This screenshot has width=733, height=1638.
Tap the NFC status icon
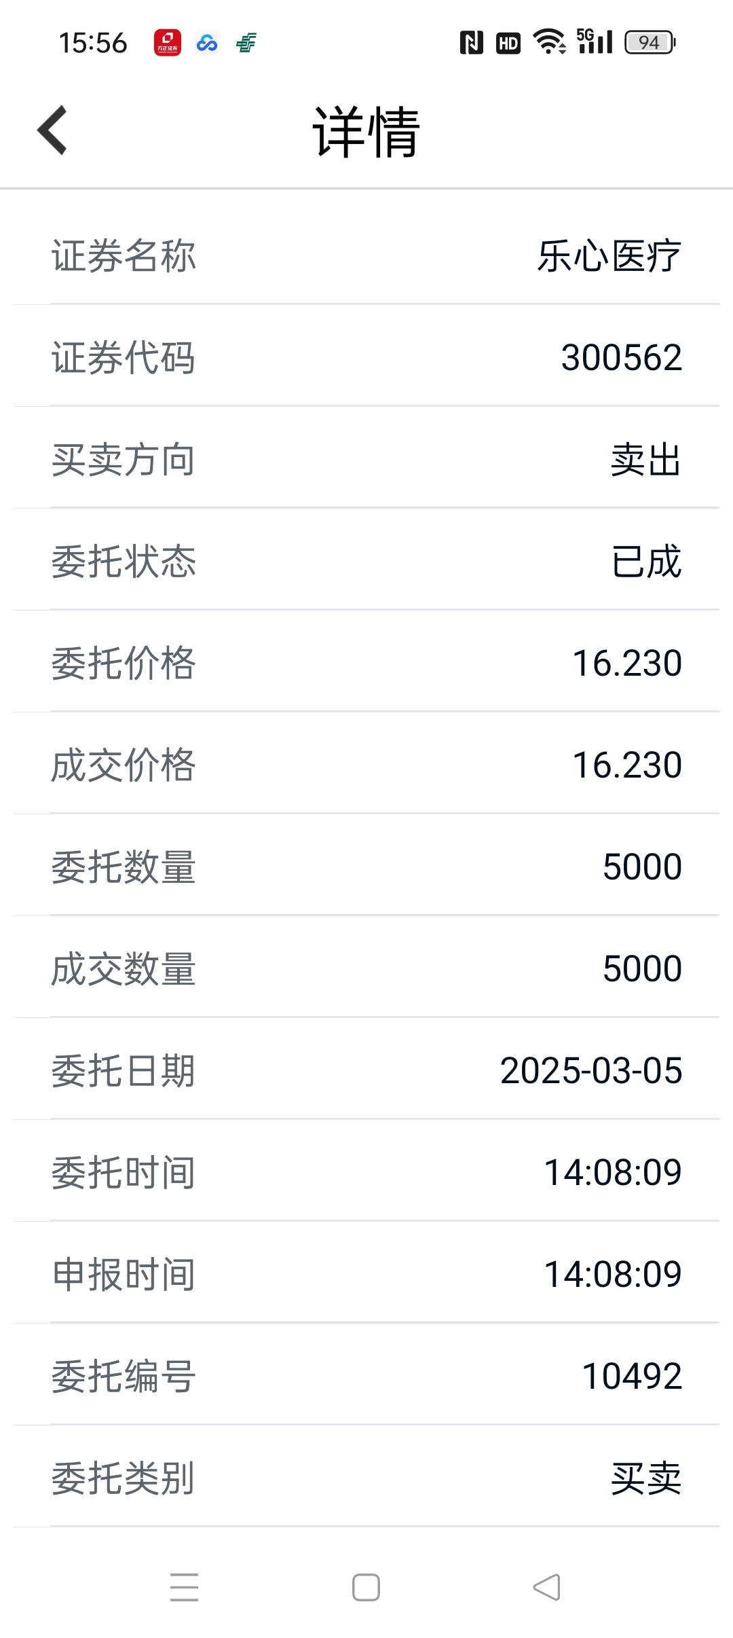472,43
